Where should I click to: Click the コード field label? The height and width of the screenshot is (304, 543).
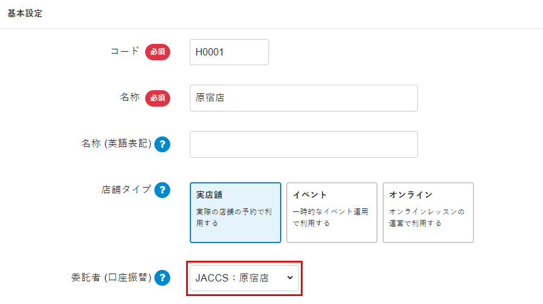tap(124, 51)
